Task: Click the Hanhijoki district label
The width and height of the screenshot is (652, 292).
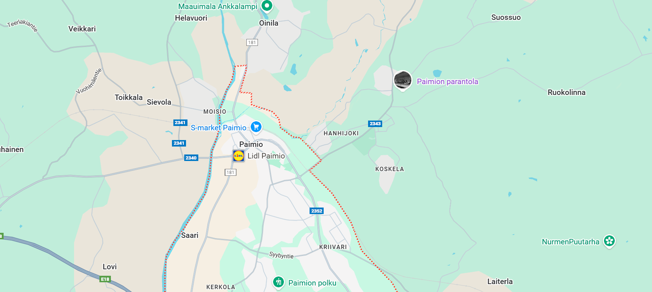Action: pos(341,133)
